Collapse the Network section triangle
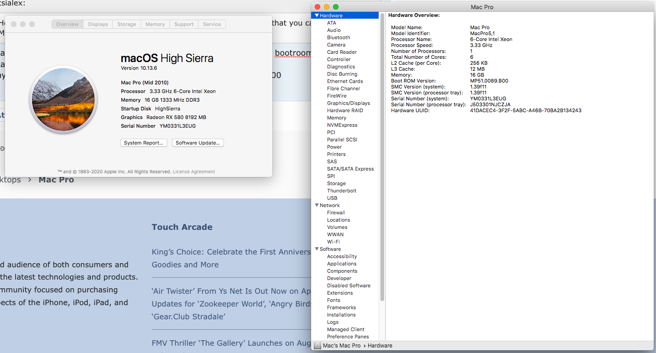The width and height of the screenshot is (656, 353). (317, 205)
